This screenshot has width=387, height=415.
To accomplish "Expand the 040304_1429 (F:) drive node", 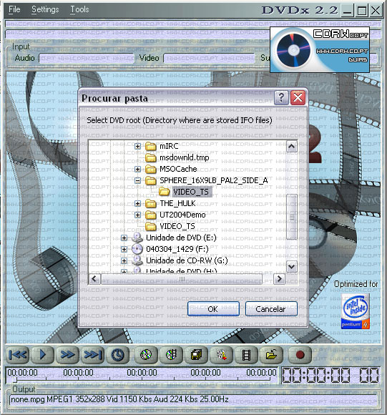I will [x=124, y=249].
